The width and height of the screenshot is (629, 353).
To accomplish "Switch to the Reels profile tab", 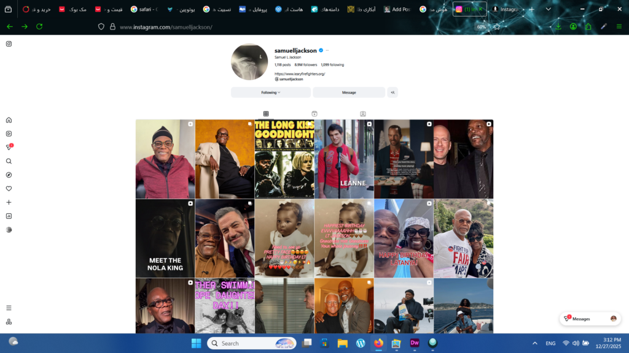I will coord(314,114).
